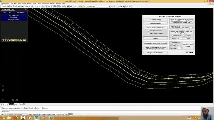The width and height of the screenshot is (214, 120).
Task: Click the Text Aperture input field
Action: (192, 27)
